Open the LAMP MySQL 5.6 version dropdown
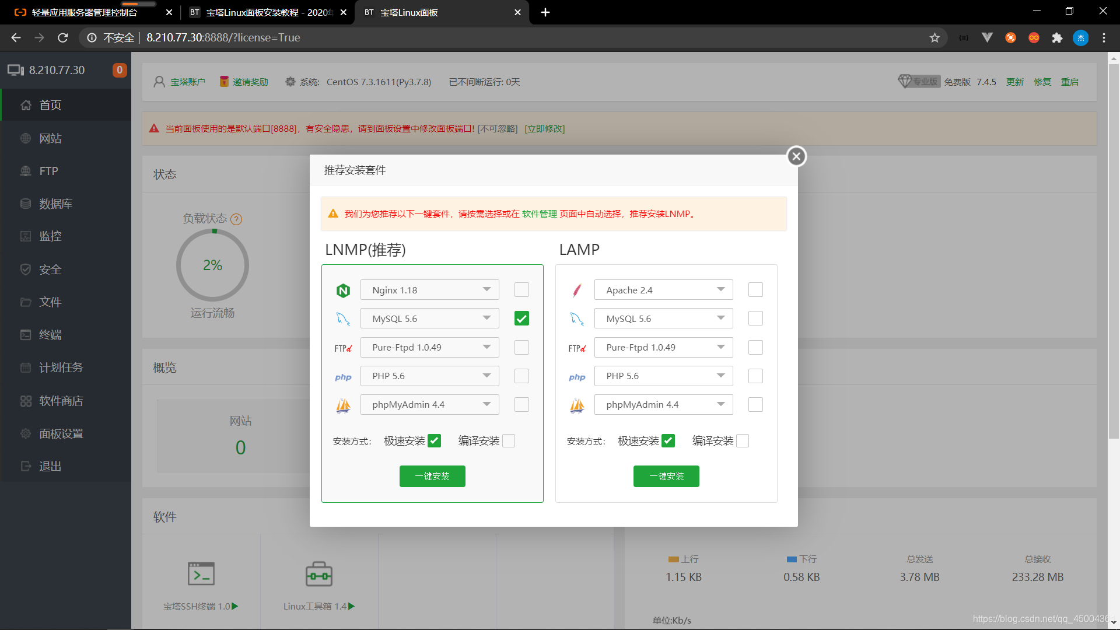Image resolution: width=1120 pixels, height=630 pixels. (664, 318)
